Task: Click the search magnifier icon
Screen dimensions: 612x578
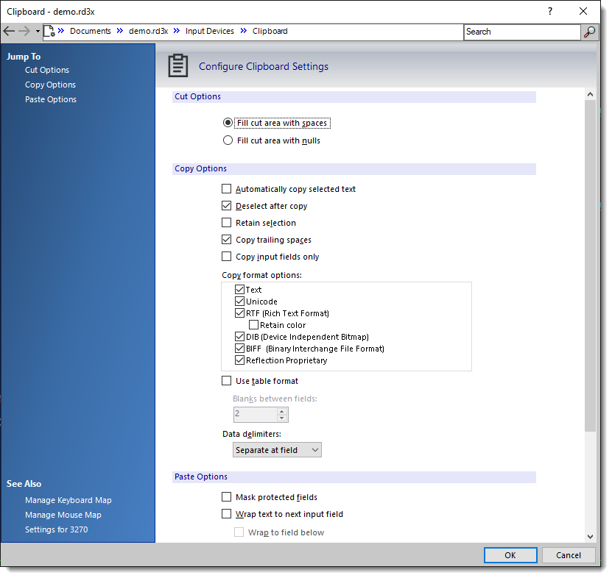Action: coord(589,32)
